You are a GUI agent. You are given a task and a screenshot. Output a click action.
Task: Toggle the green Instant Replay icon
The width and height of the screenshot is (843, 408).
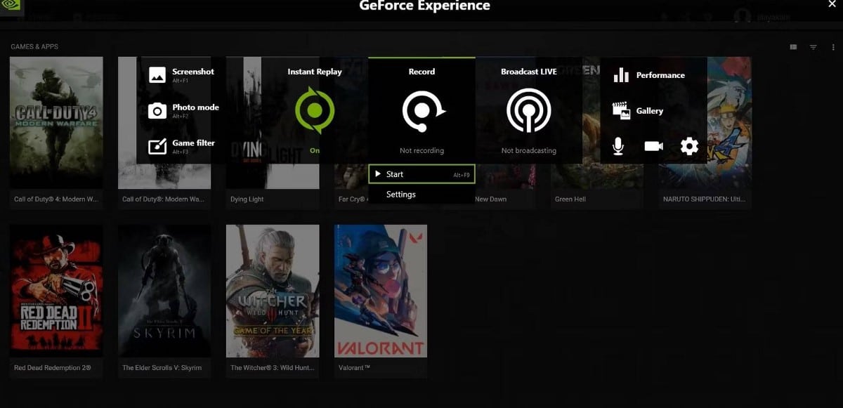pos(314,110)
